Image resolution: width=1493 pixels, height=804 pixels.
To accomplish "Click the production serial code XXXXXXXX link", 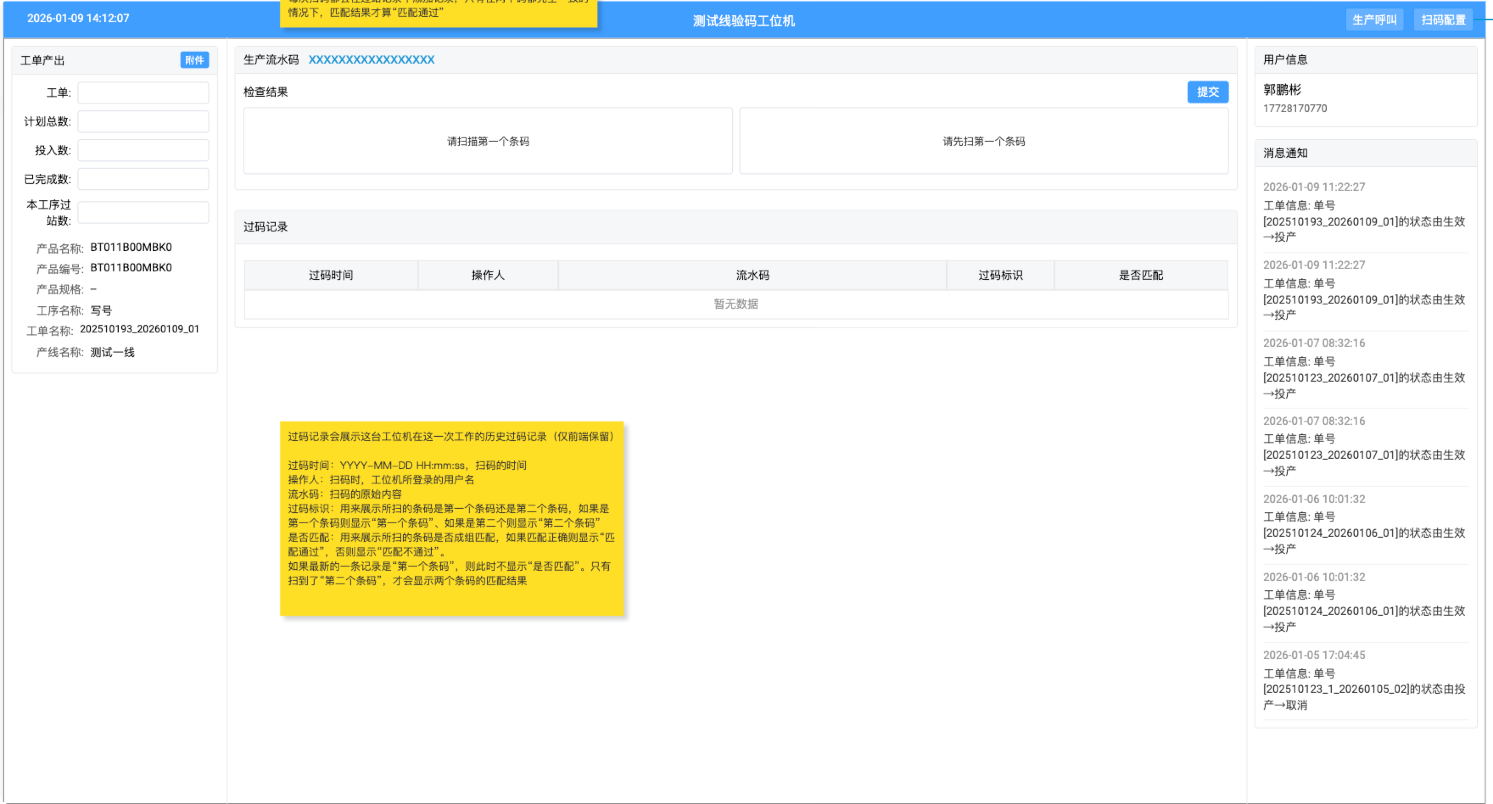I will (371, 60).
